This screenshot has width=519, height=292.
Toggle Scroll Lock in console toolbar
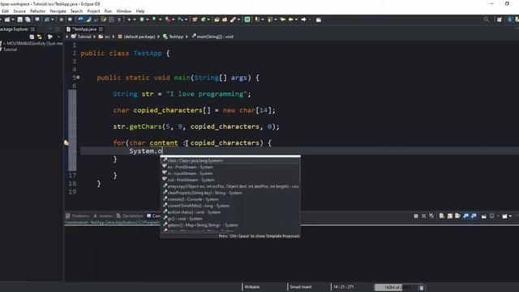(450, 216)
